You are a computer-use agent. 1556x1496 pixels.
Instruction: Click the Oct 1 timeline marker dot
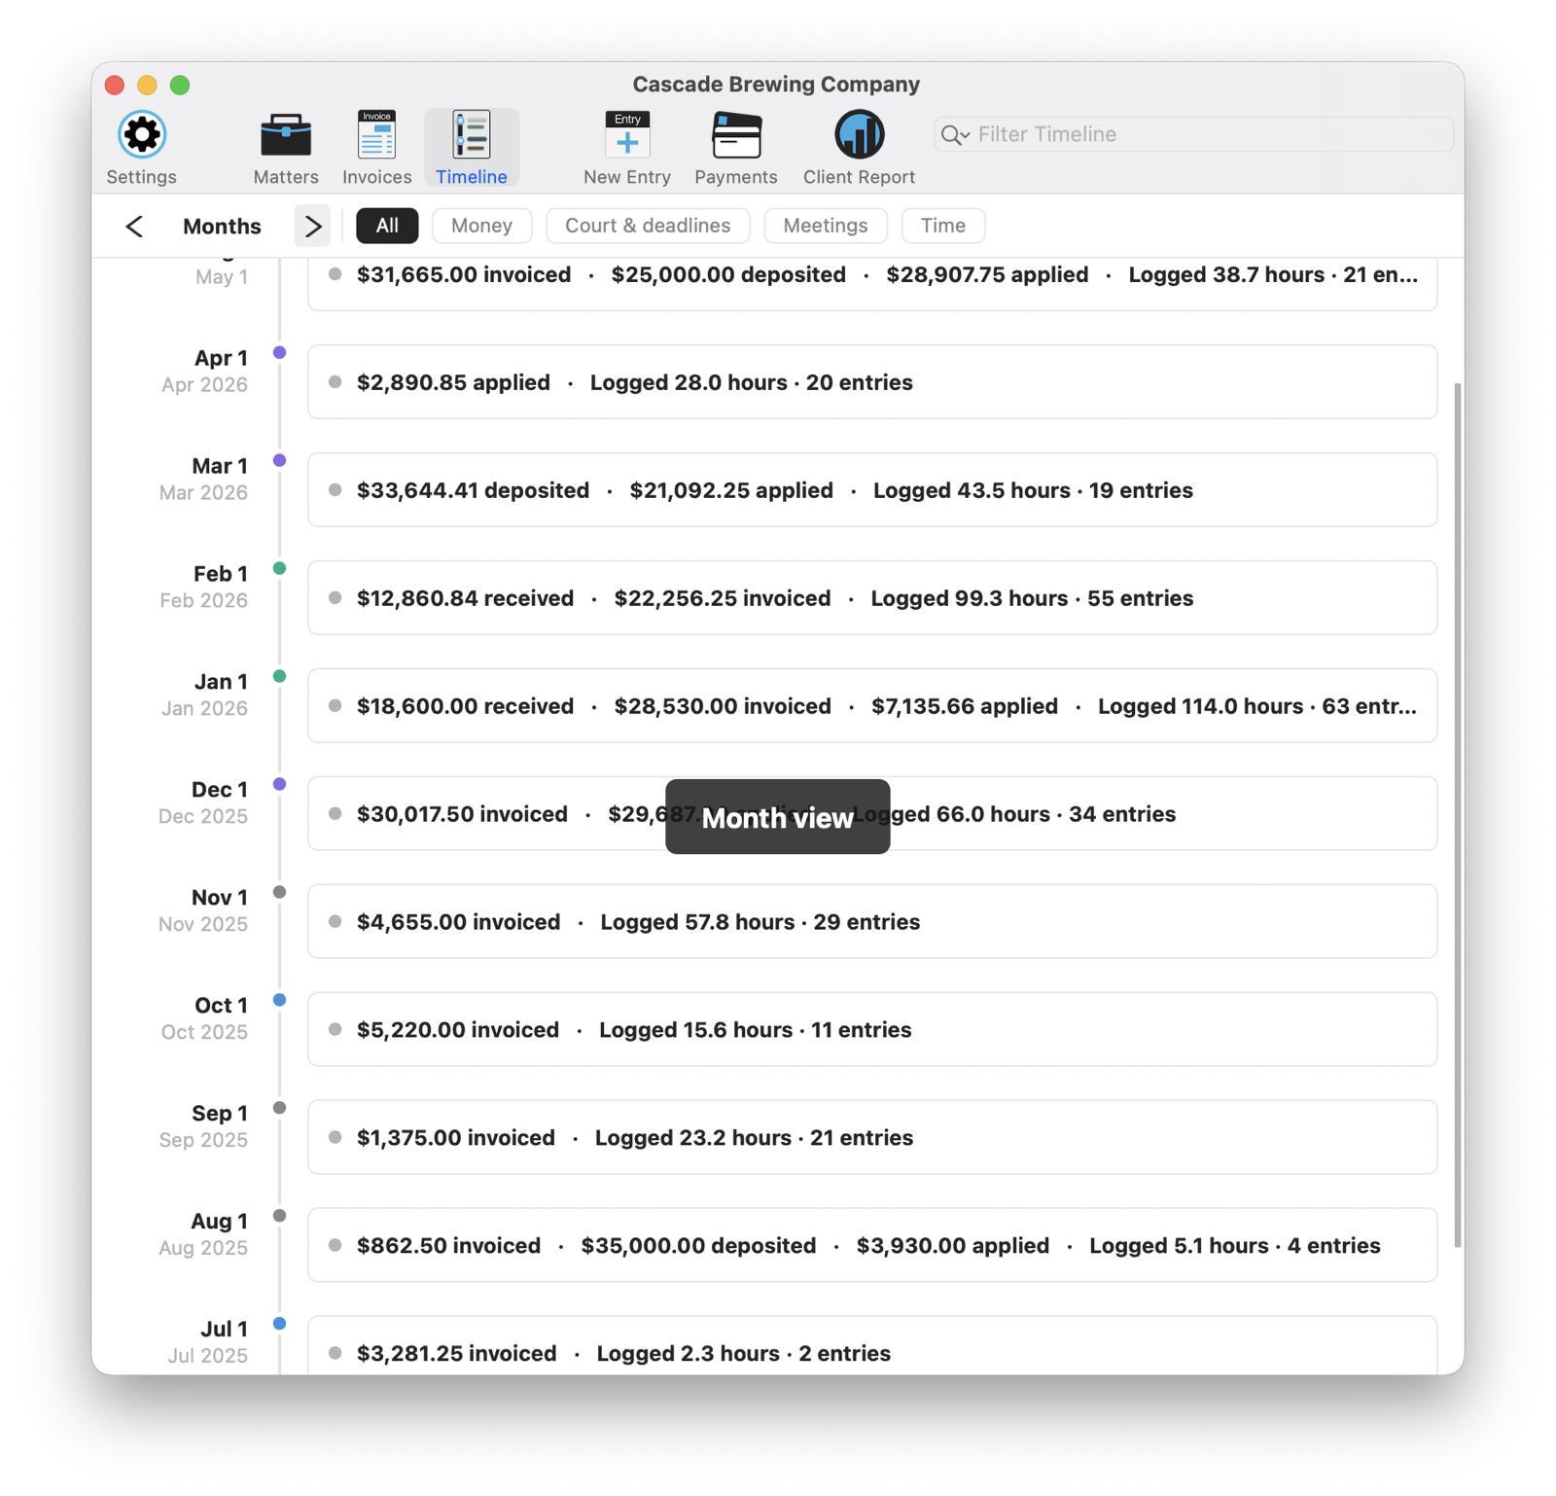[x=280, y=1001]
